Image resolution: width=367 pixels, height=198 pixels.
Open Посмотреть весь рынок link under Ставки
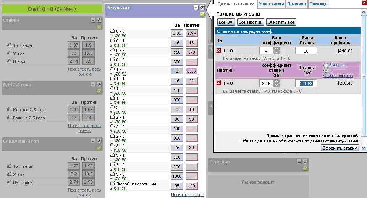point(84,72)
